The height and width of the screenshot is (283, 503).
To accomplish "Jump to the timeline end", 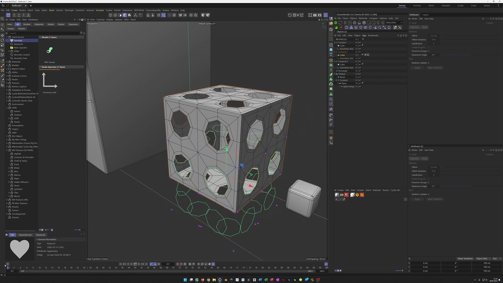I will coord(146,264).
